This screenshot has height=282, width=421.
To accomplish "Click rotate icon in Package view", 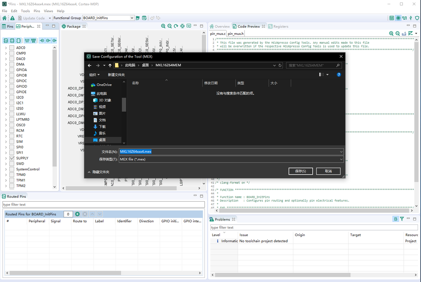I will click(x=176, y=26).
